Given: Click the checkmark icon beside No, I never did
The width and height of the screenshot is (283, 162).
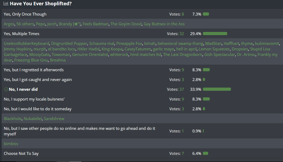Looking at the screenshot, I should [6, 89].
